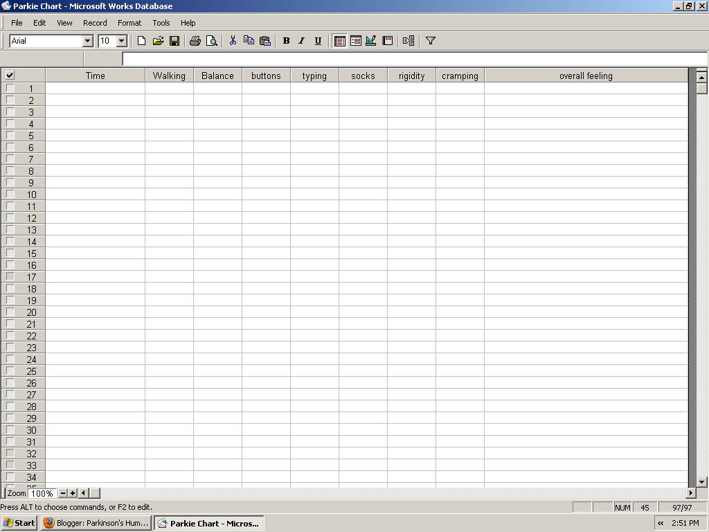709x532 pixels.
Task: Click the Zoom 100% value box
Action: (42, 493)
